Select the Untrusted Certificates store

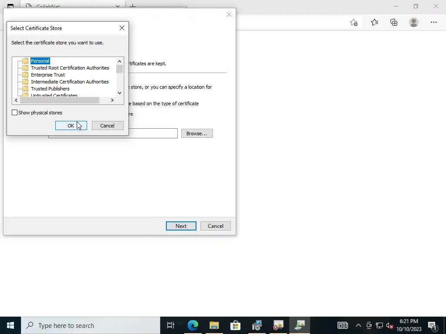point(54,95)
